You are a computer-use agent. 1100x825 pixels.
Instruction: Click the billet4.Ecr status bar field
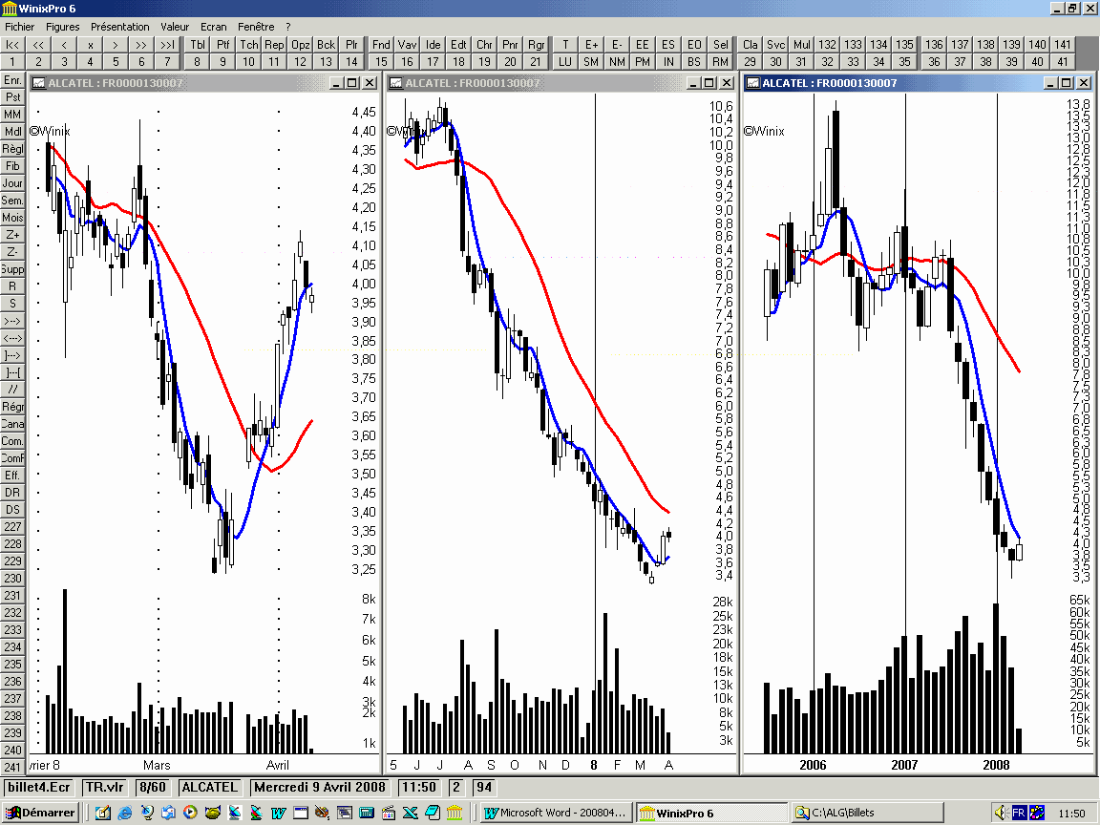[39, 787]
